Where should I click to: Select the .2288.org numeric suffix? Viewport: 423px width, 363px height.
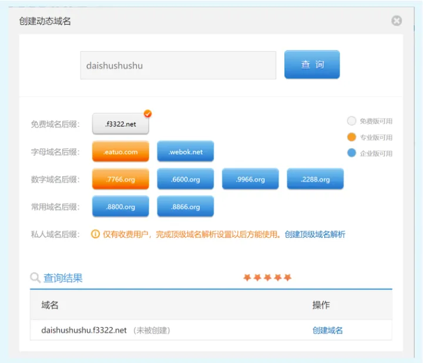click(x=315, y=179)
